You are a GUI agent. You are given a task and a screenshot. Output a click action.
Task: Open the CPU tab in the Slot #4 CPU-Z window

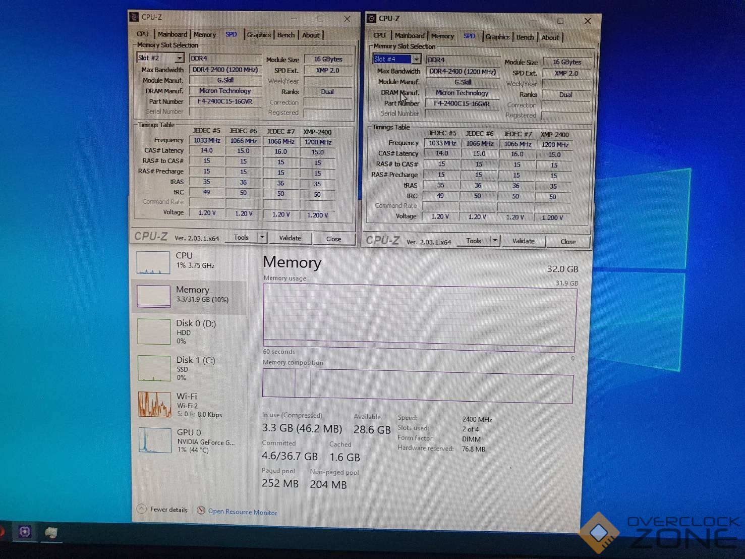(x=379, y=35)
